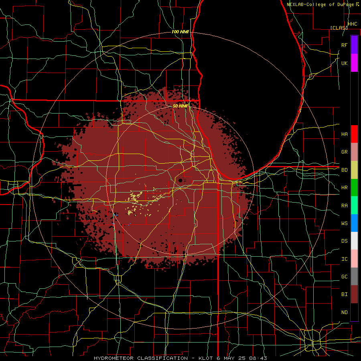Click the WS legend label
This screenshot has width=361, height=361.
point(344,223)
